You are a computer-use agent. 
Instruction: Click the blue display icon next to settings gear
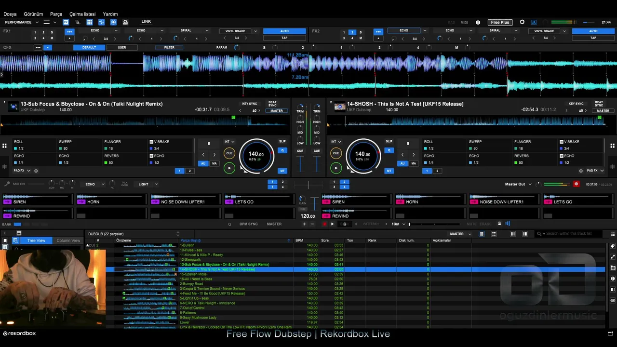534,22
